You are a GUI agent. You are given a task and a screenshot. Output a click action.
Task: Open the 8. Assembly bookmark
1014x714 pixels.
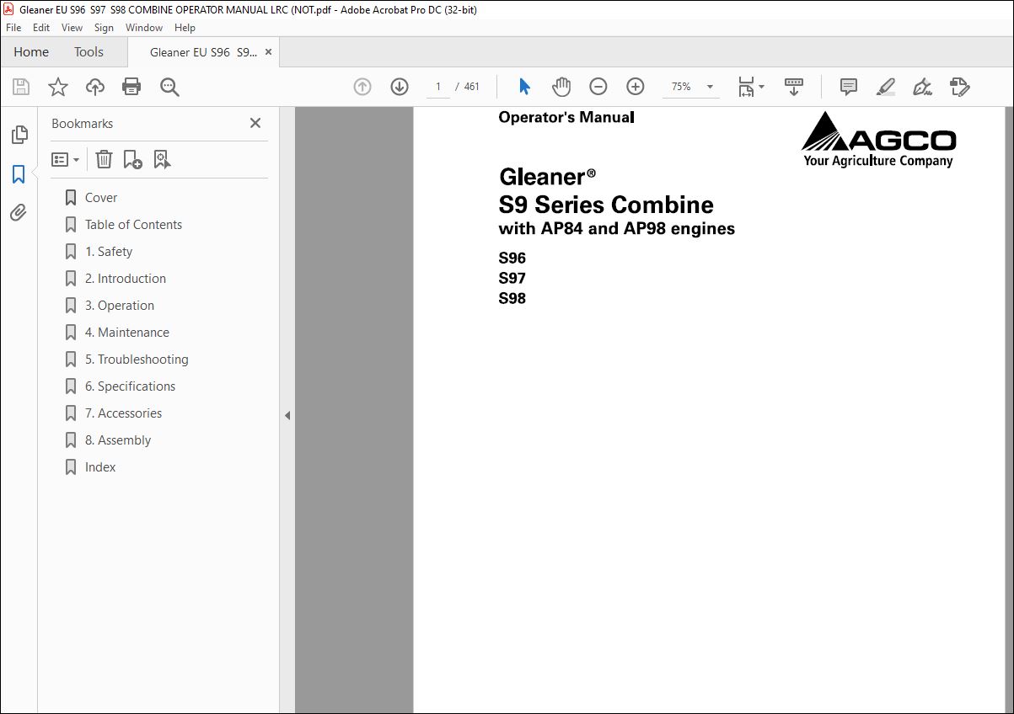coord(118,440)
